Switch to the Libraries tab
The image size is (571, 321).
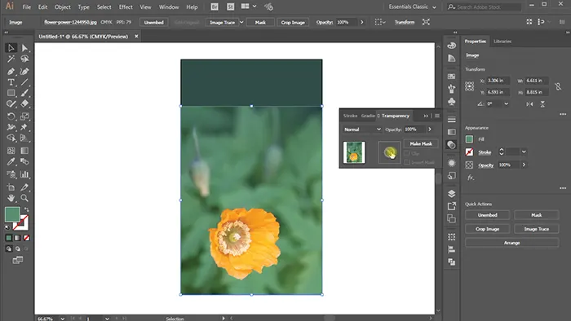[502, 42]
